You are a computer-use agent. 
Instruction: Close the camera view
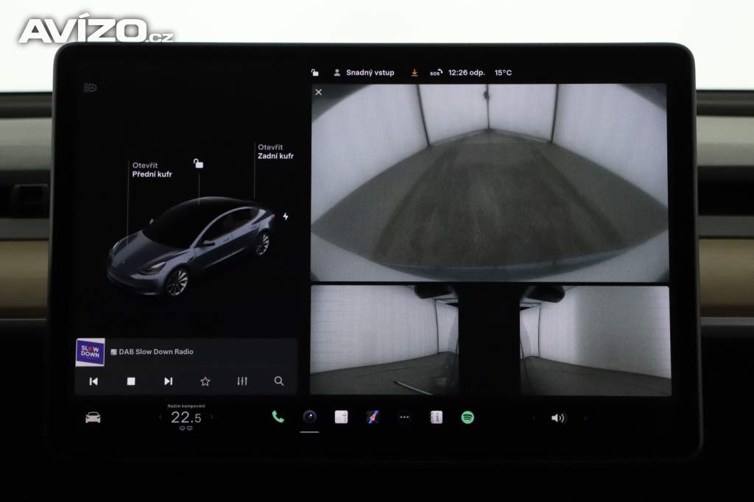click(318, 92)
